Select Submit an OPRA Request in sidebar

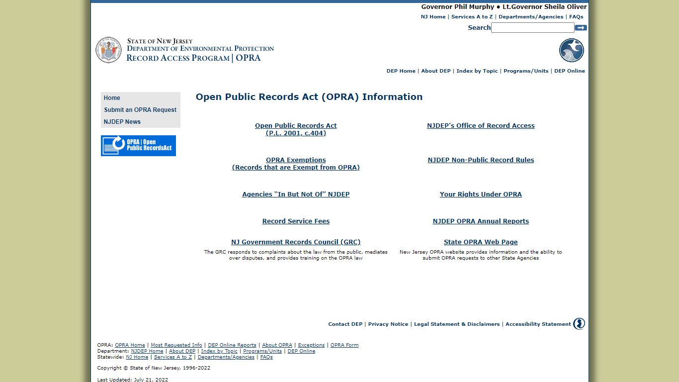(x=140, y=110)
